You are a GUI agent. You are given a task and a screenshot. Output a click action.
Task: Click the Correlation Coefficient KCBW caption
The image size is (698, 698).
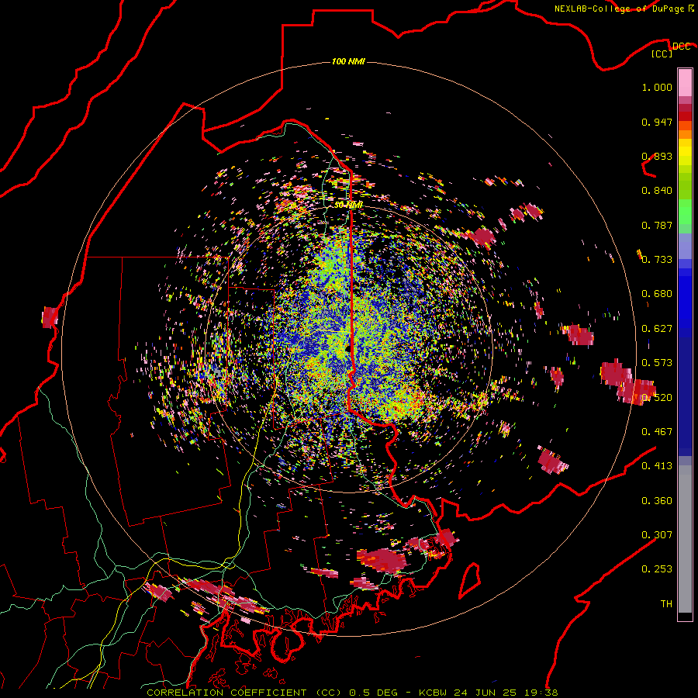(x=352, y=693)
